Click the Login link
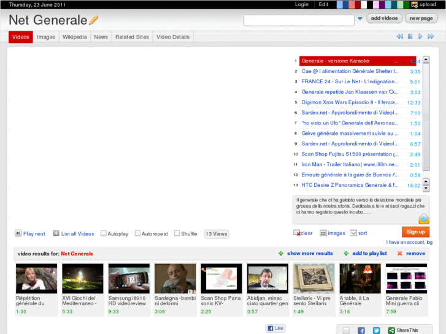 [302, 4]
